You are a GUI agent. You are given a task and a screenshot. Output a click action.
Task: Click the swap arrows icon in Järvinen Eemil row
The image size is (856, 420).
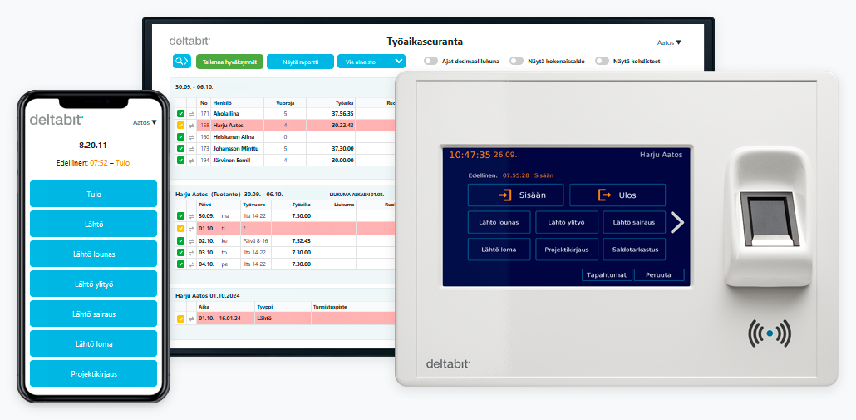[x=192, y=160]
